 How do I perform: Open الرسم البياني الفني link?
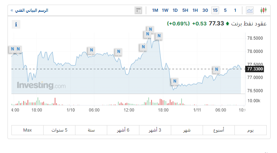[x=29, y=10]
